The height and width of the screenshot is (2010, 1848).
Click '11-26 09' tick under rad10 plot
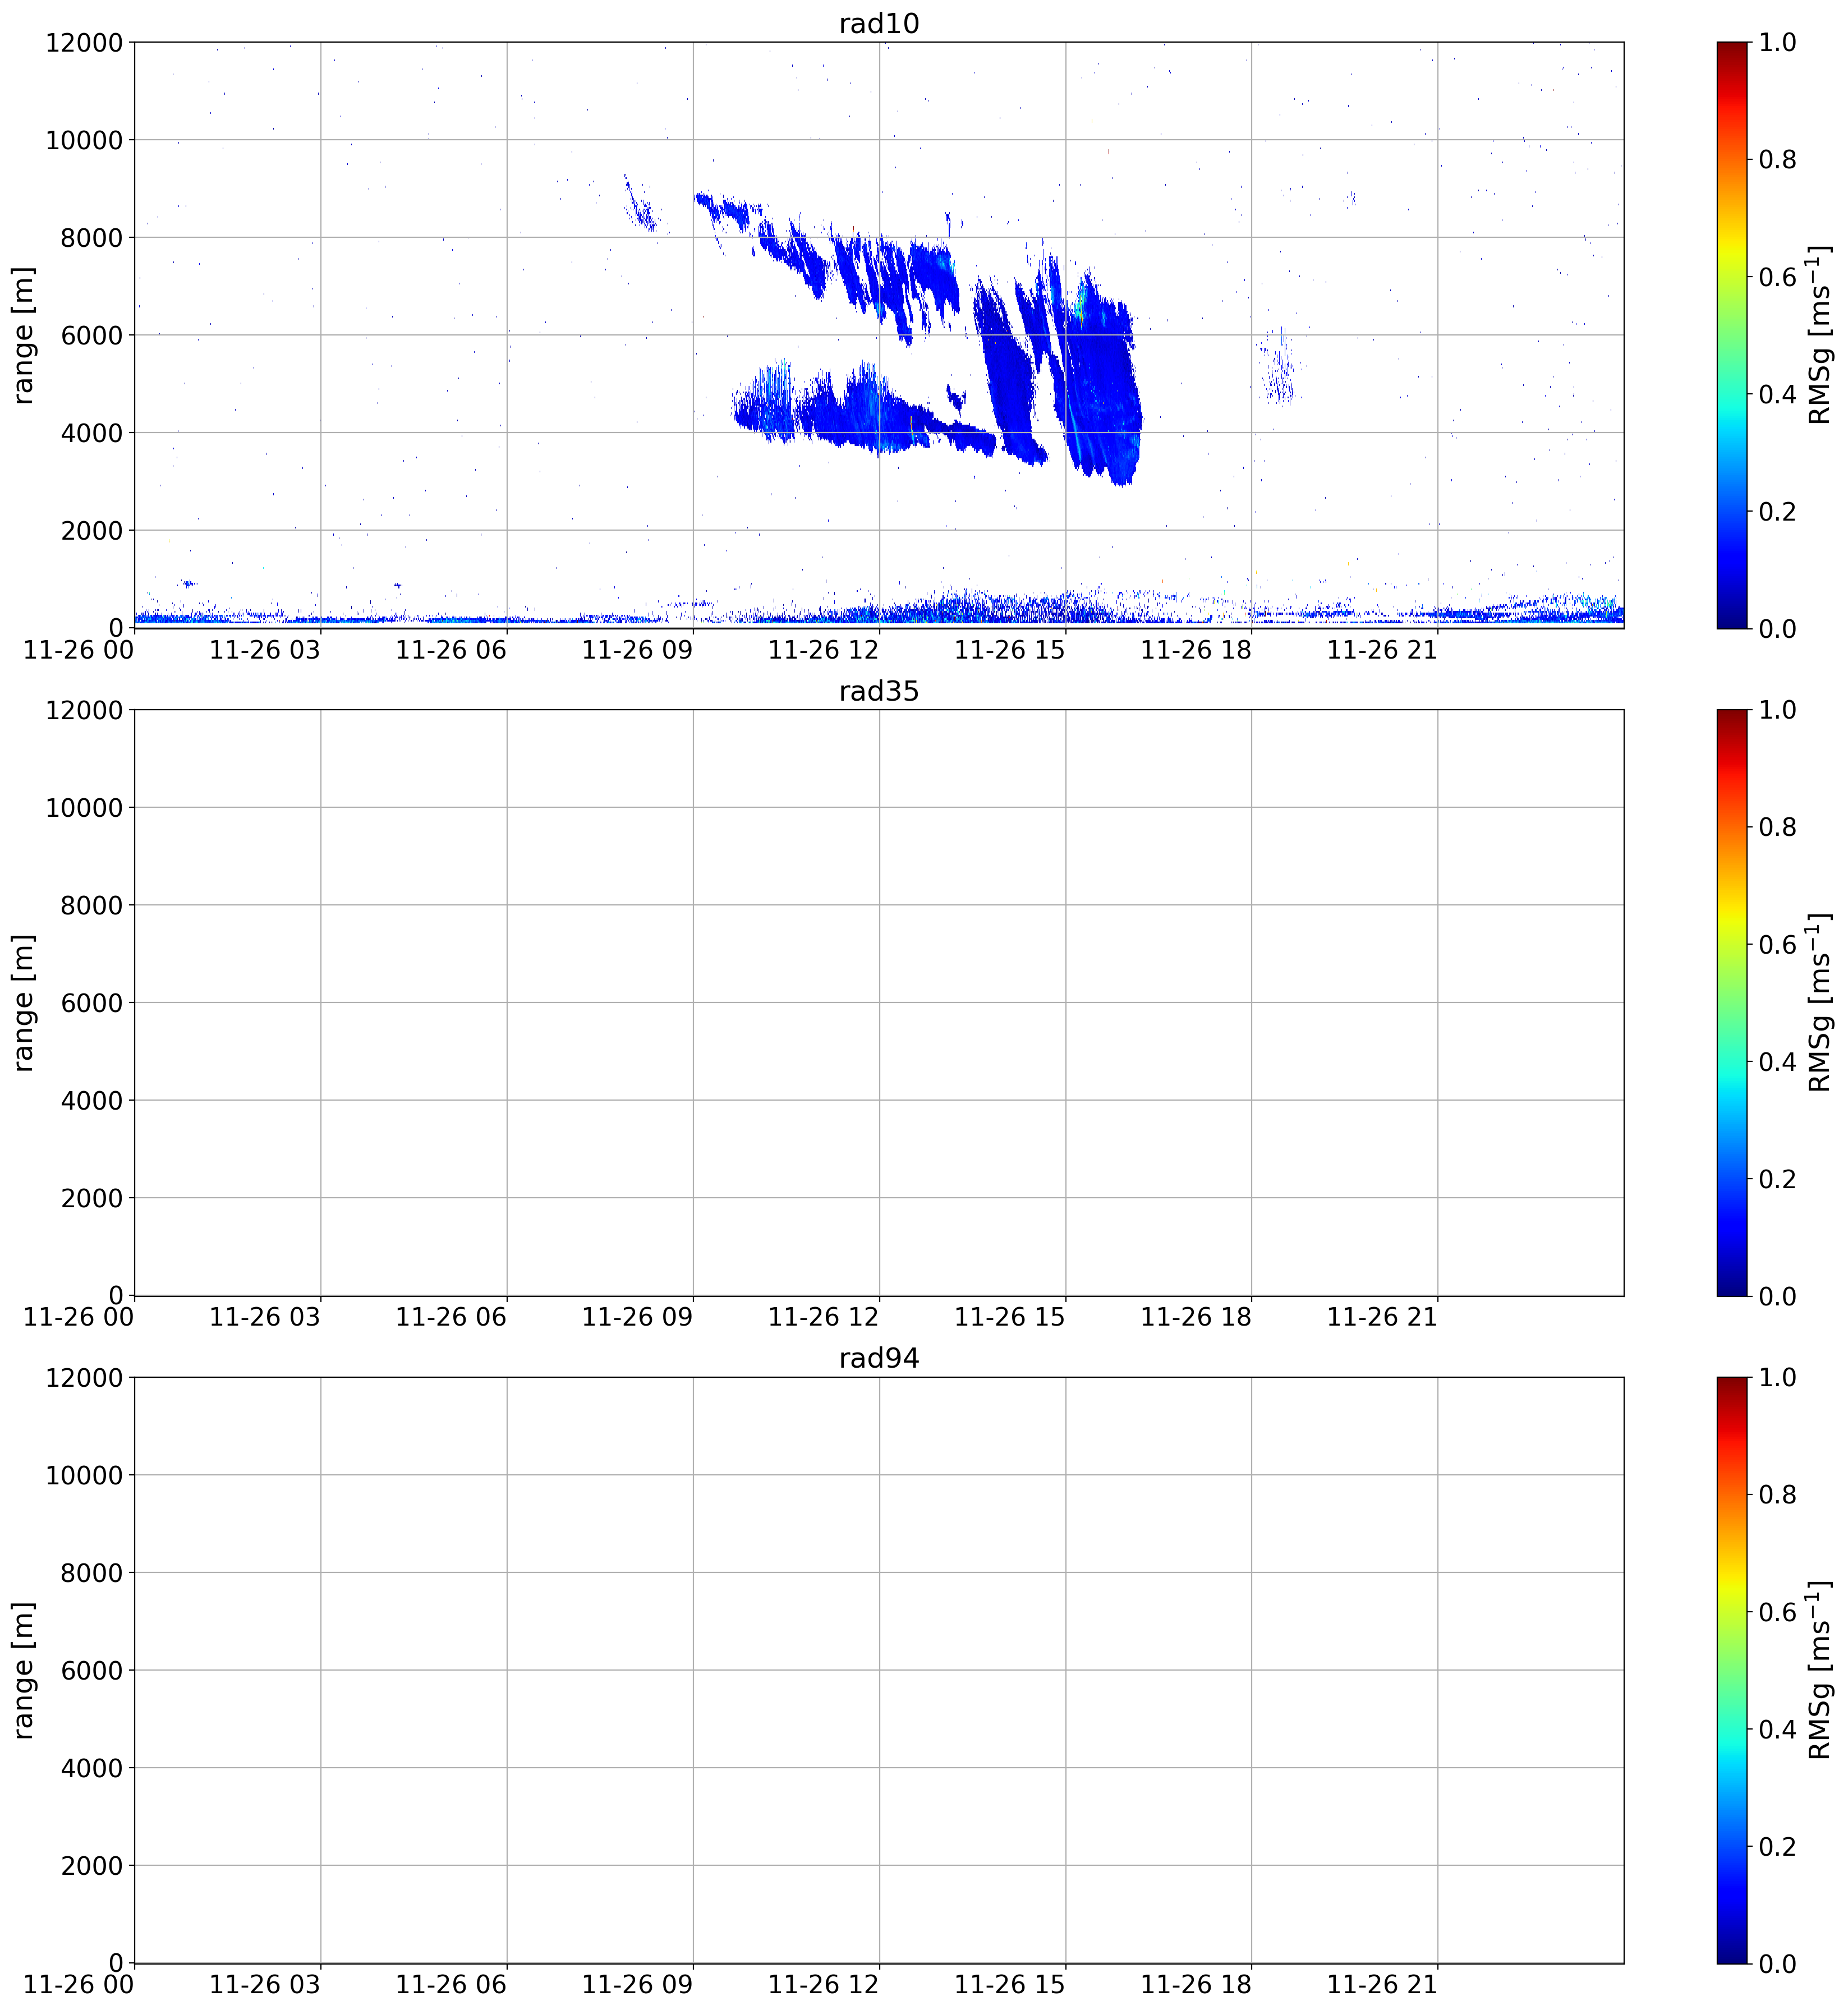click(637, 650)
